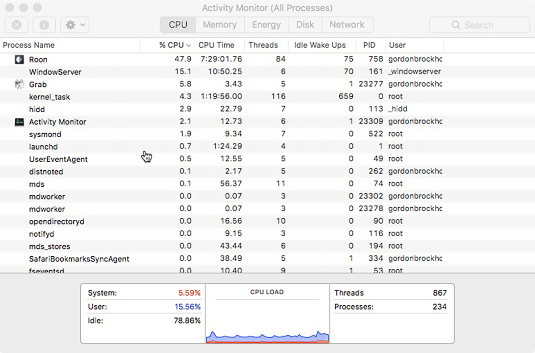This screenshot has width=535, height=353.
Task: Click the CPU Load graph
Action: [267, 314]
